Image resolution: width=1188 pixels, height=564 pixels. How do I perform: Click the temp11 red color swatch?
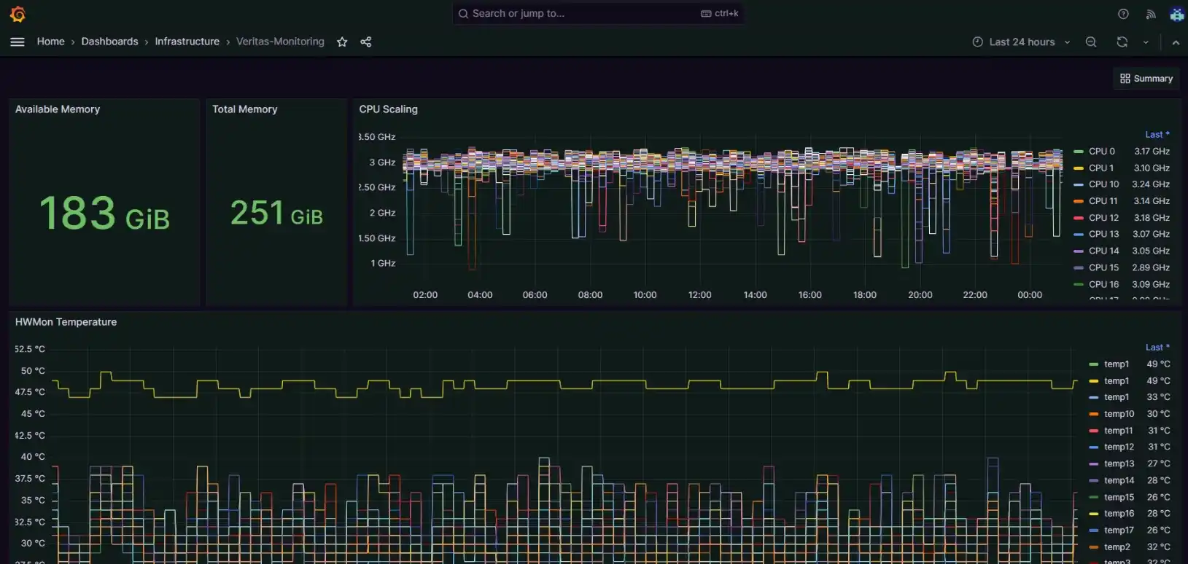tap(1093, 431)
